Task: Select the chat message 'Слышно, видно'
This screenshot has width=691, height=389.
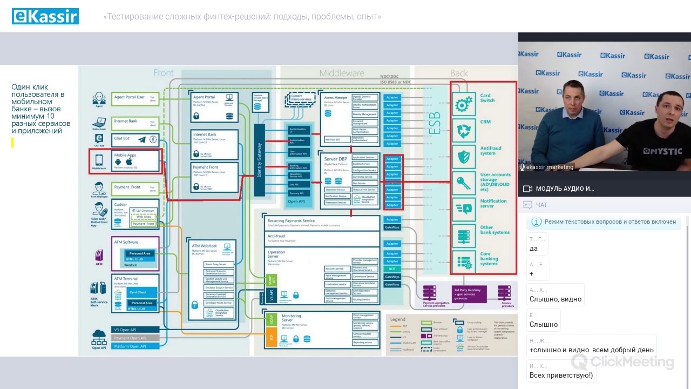Action: pyautogui.click(x=555, y=294)
